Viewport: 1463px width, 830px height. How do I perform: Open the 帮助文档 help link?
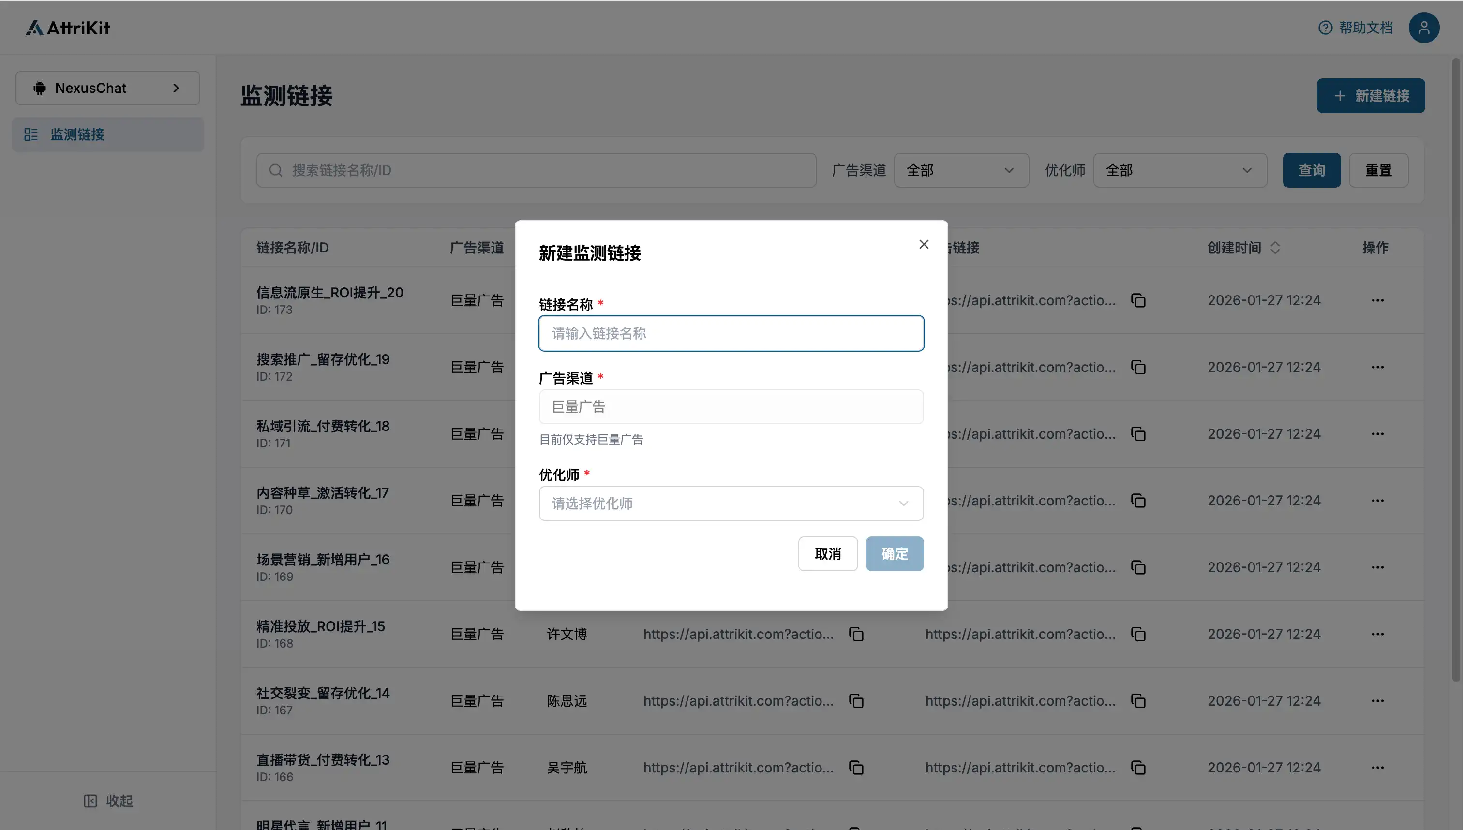1356,28
